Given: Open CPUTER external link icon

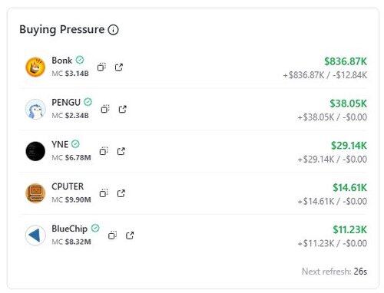Looking at the screenshot, I should coord(121,193).
